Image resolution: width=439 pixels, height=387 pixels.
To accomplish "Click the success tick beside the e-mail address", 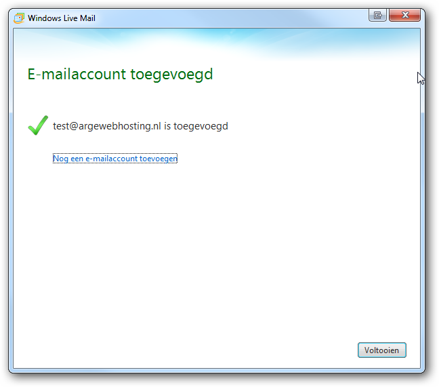I will coord(38,125).
